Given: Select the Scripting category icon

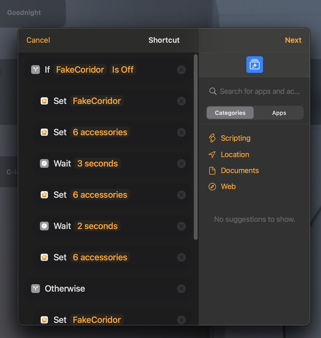Looking at the screenshot, I should [212, 138].
